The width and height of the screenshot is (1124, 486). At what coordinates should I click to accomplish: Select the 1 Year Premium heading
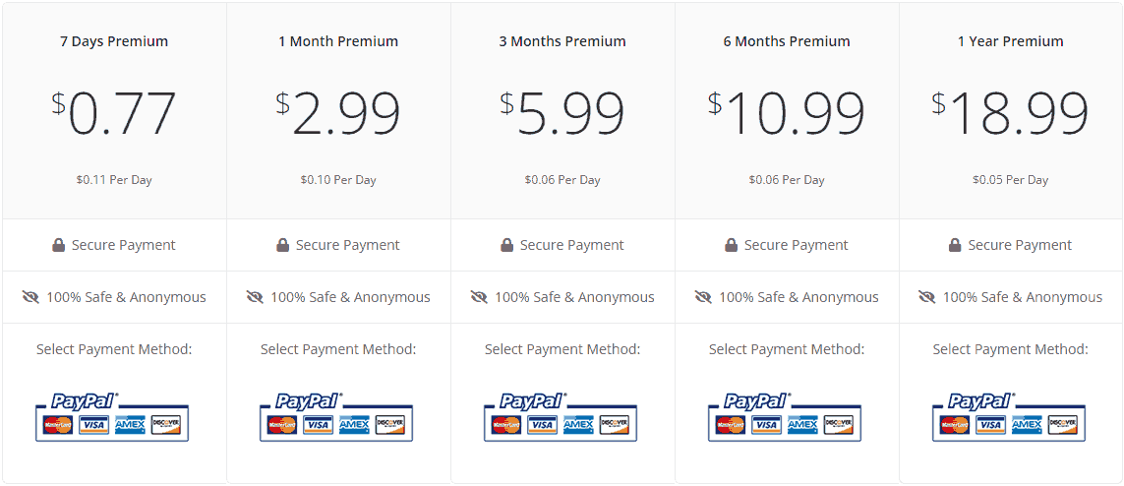click(x=1011, y=41)
